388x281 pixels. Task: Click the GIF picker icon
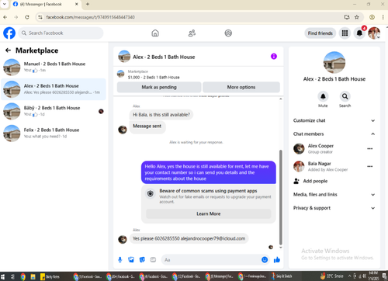pyautogui.click(x=153, y=260)
